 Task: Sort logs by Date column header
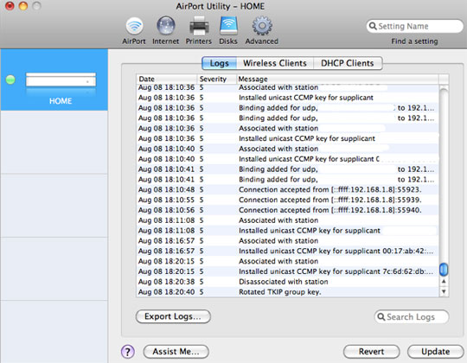[167, 80]
